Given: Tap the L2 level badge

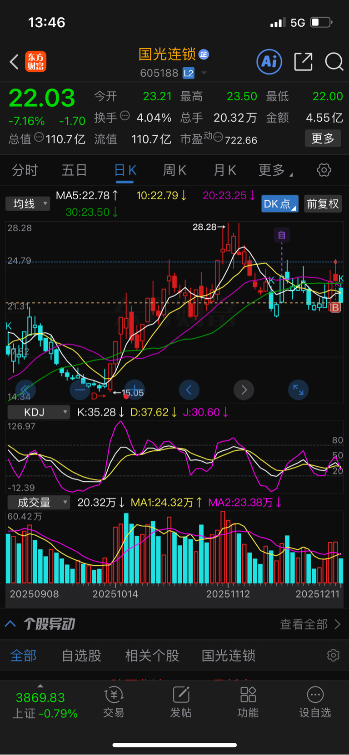Looking at the screenshot, I should pyautogui.click(x=188, y=73).
